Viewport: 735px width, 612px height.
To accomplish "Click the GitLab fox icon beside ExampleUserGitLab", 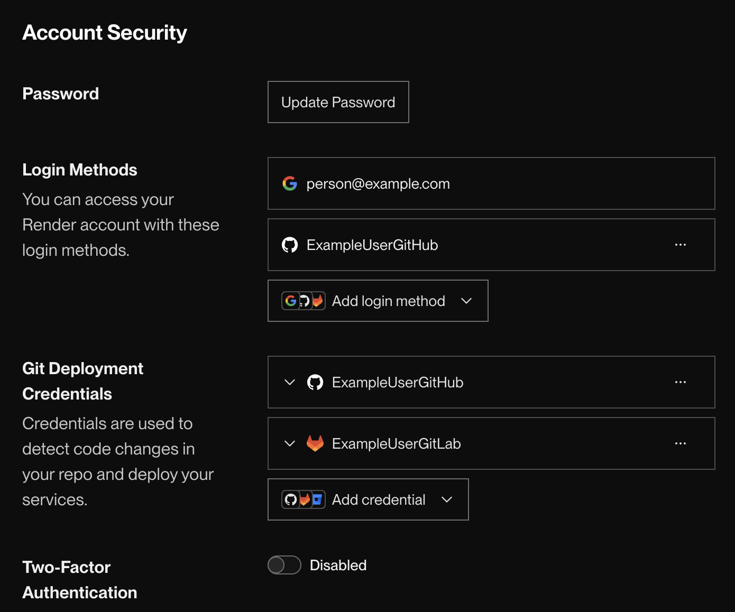I will [315, 443].
